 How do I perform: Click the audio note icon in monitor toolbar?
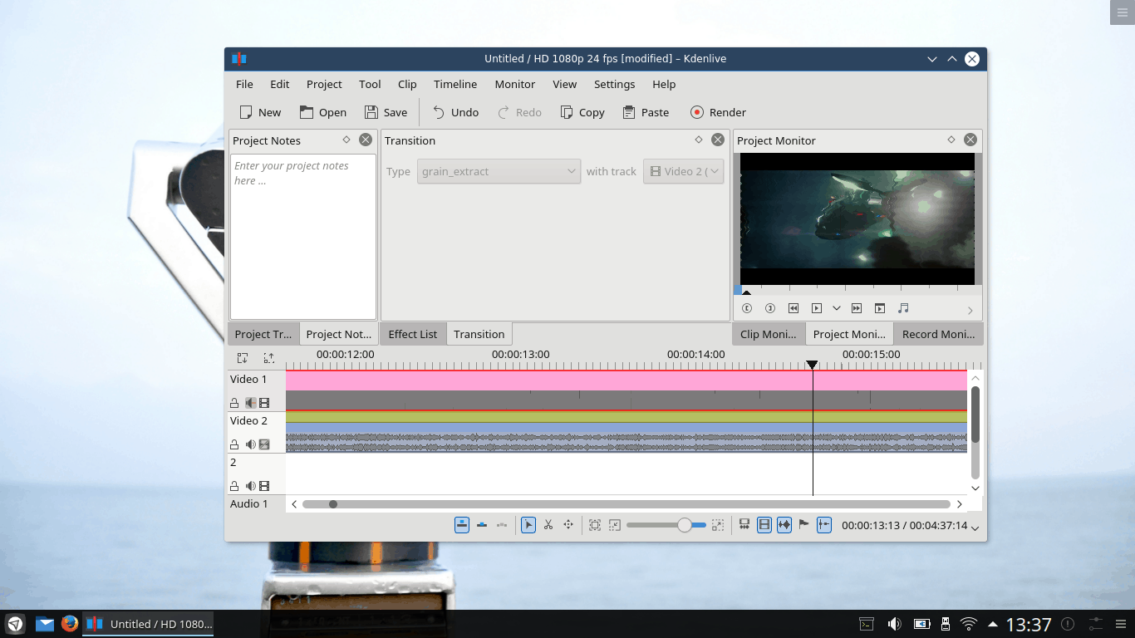coord(903,308)
